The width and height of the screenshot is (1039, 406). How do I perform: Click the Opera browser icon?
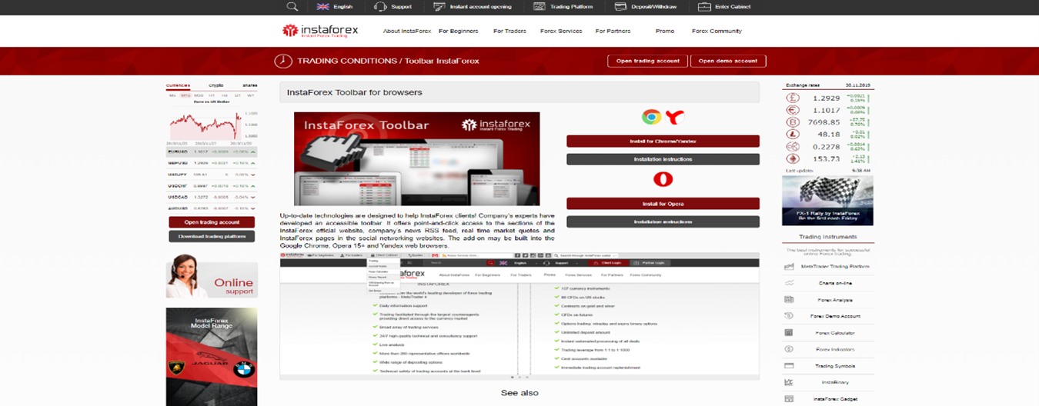coord(663,179)
